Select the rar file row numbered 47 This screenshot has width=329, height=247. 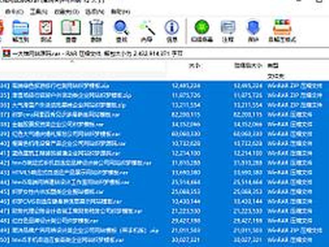coord(164,211)
